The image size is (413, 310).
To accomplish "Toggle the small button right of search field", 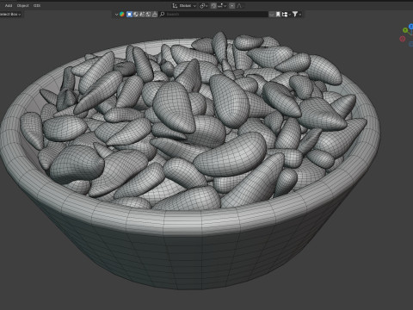I will 272,14.
